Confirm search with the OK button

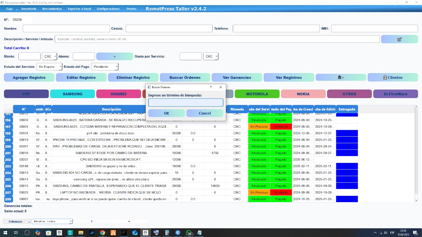coord(166,113)
